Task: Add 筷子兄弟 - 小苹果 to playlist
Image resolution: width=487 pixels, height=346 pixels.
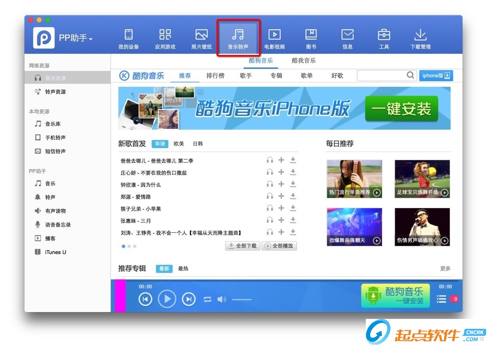Action: click(281, 208)
